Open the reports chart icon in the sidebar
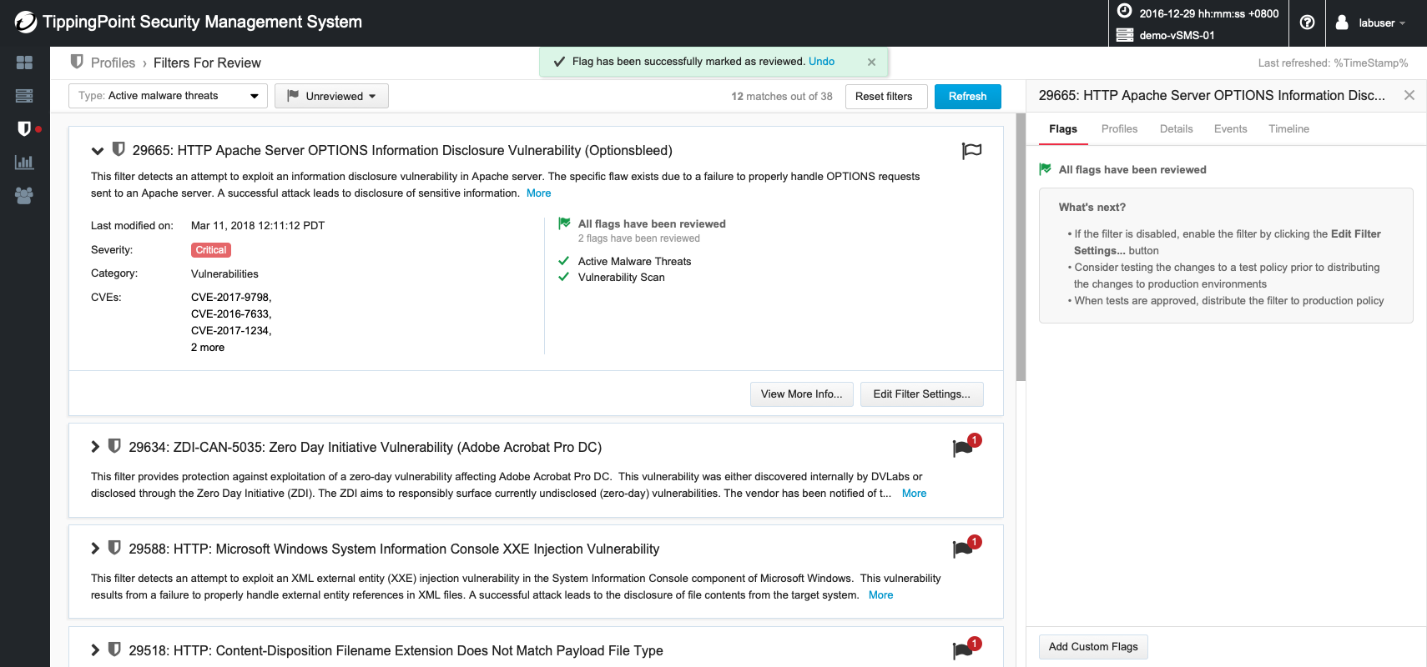 (x=24, y=162)
